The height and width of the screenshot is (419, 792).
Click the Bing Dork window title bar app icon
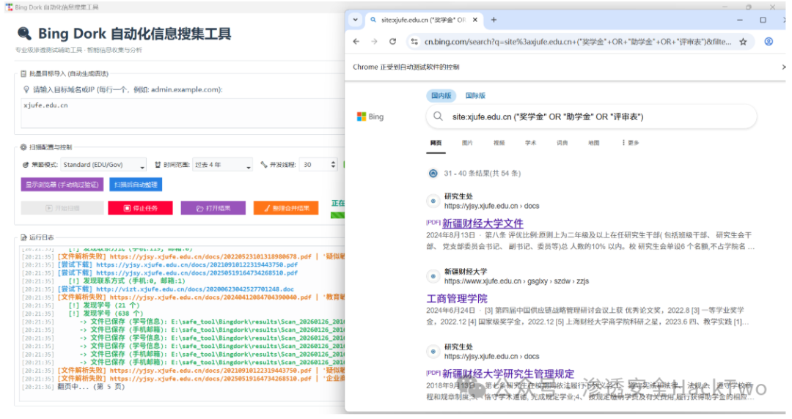pos(9,7)
